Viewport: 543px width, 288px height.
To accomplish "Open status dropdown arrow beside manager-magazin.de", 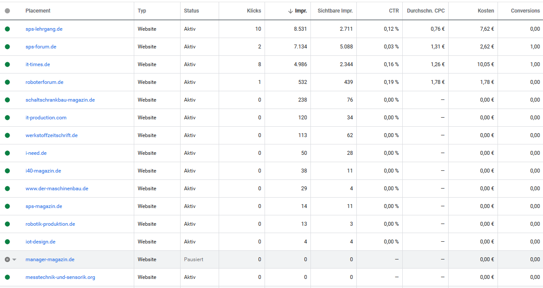I will tap(14, 259).
